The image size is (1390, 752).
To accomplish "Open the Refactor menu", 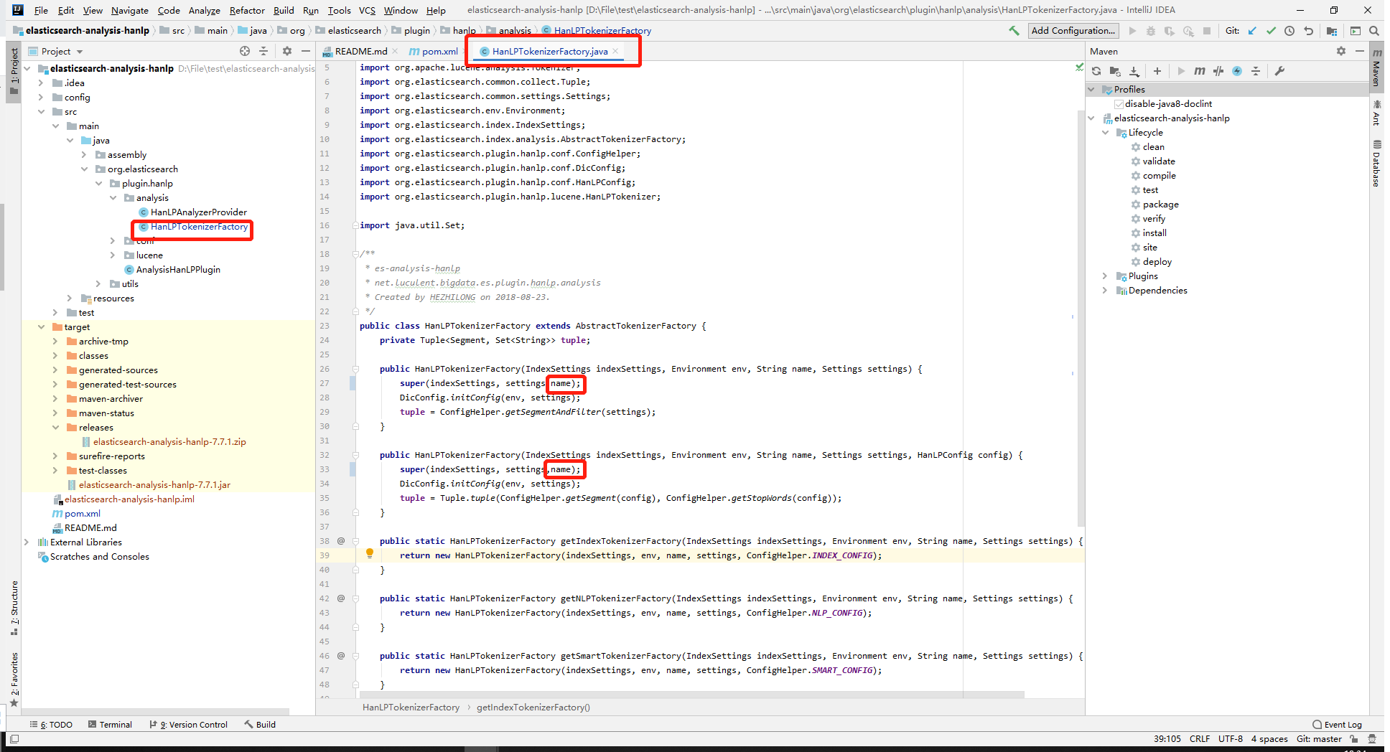I will click(247, 10).
